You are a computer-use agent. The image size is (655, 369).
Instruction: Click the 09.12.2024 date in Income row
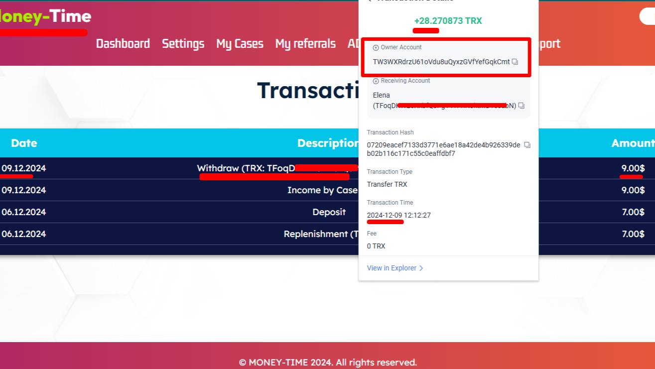(x=23, y=190)
